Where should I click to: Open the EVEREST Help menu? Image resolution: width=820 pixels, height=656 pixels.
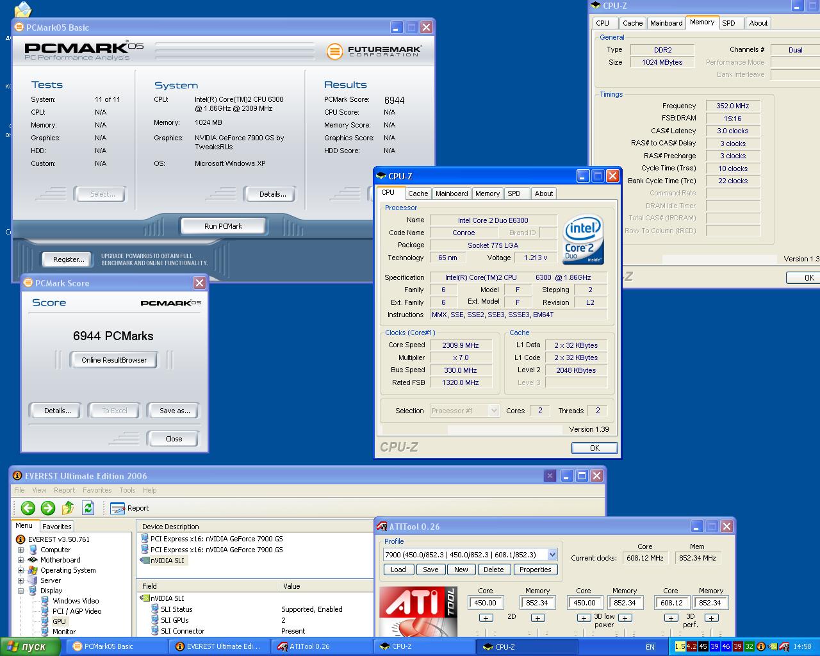pyautogui.click(x=150, y=490)
